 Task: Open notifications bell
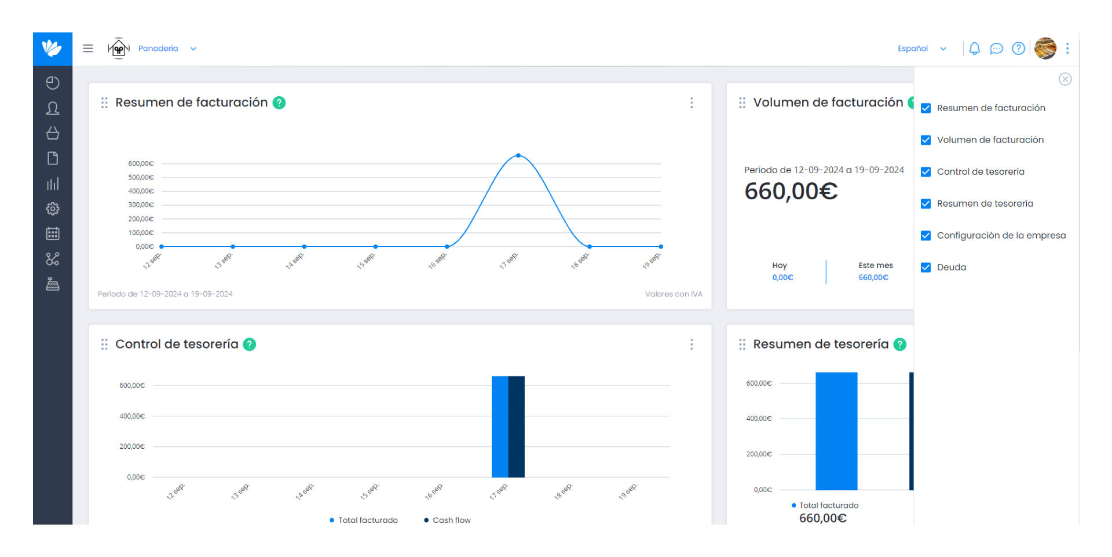pos(975,49)
